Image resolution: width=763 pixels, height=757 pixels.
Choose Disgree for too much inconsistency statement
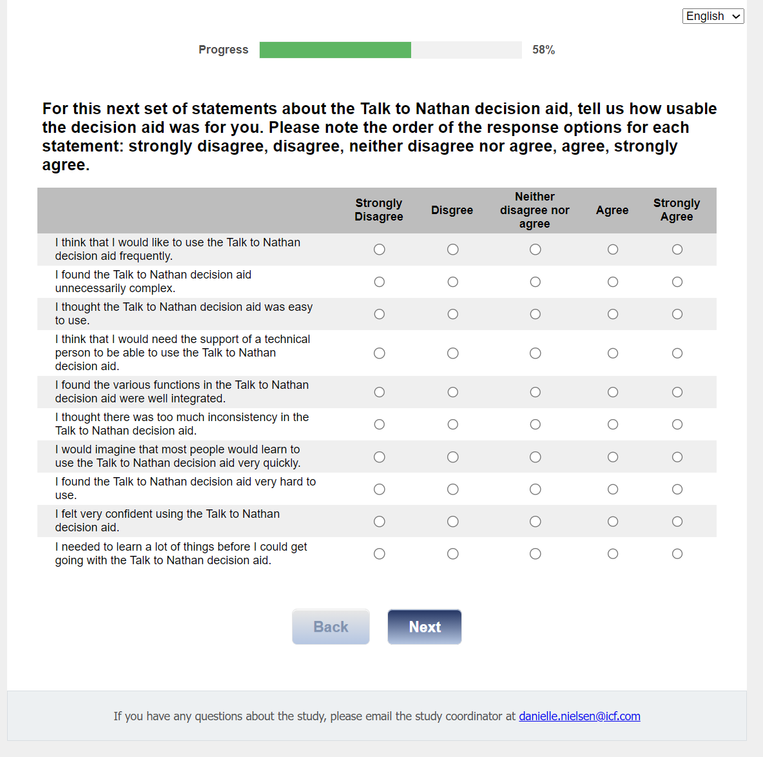pos(453,424)
